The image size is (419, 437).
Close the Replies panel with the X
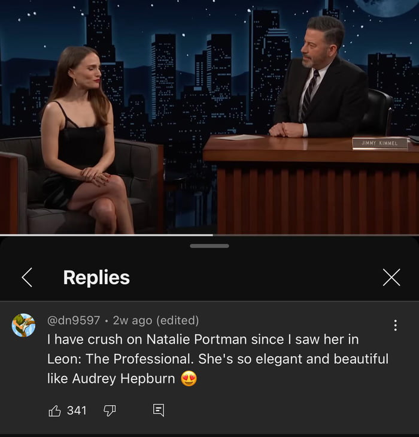coord(391,278)
